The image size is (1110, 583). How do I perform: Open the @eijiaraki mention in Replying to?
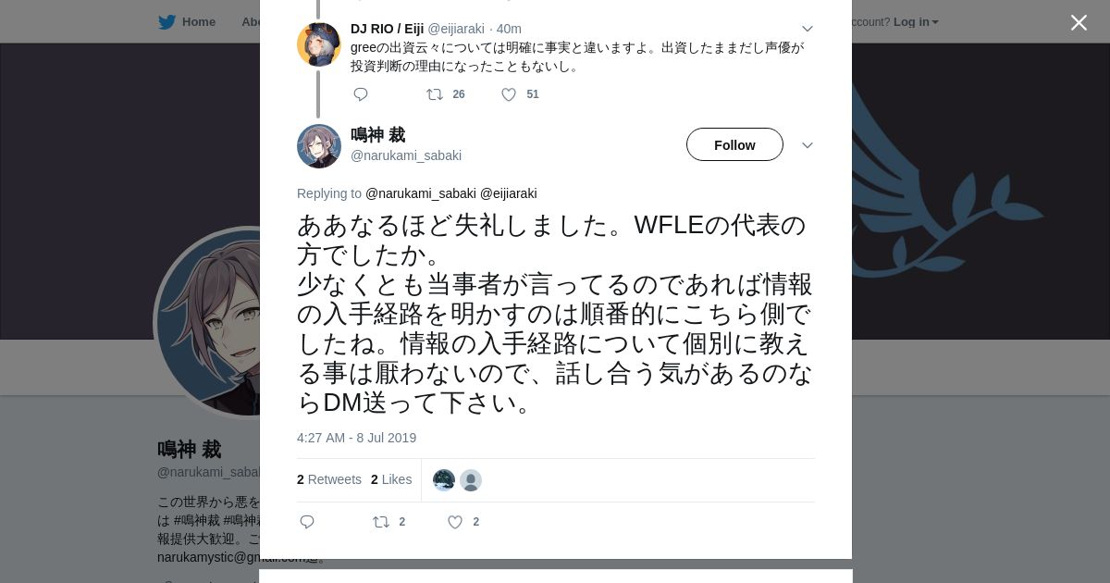508,193
